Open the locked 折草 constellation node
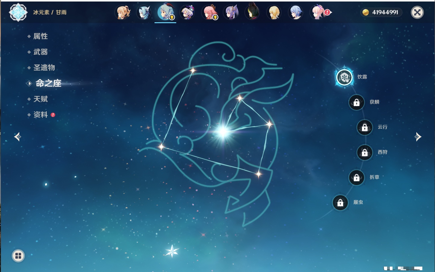The width and height of the screenshot is (435, 272). tap(357, 178)
